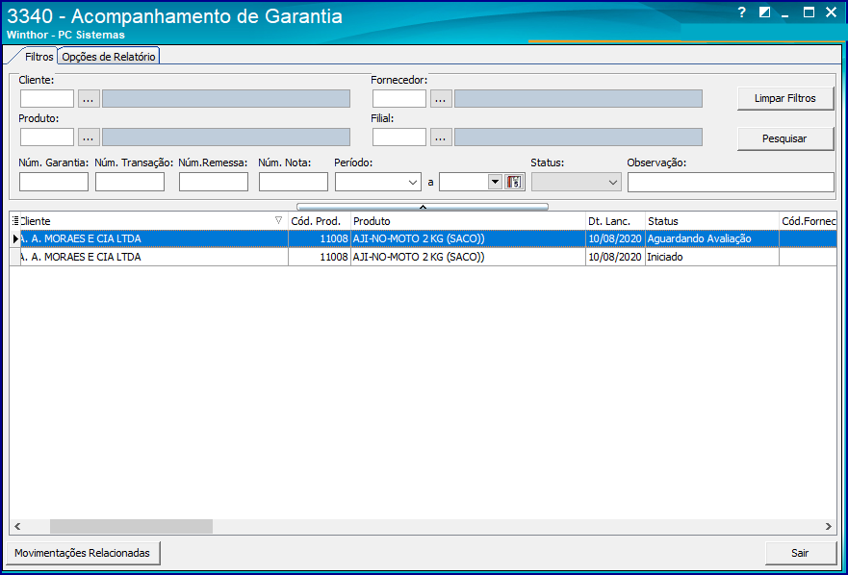Click the scroll right arrow
Viewport: 848px width, 575px height.
[828, 526]
